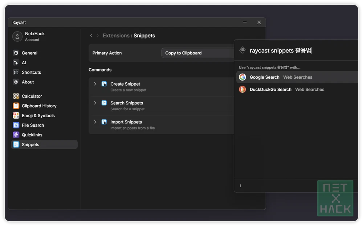363x226 pixels.
Task: Open the three-dot menu in launcher footer
Action: [241, 186]
